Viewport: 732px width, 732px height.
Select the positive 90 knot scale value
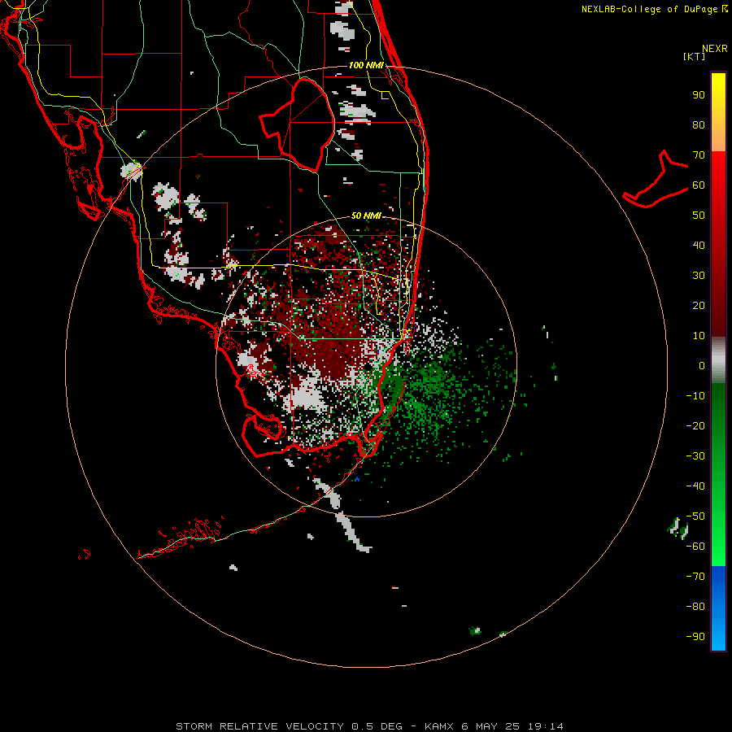click(x=699, y=95)
